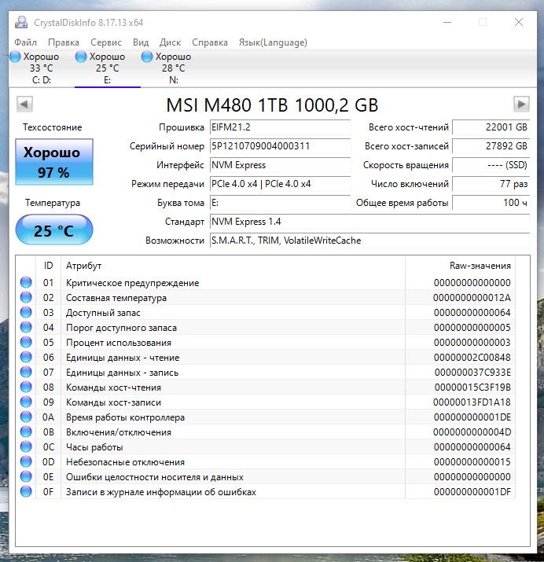The image size is (544, 562).
Task: Select status orb for drive N:
Action: pos(147,57)
